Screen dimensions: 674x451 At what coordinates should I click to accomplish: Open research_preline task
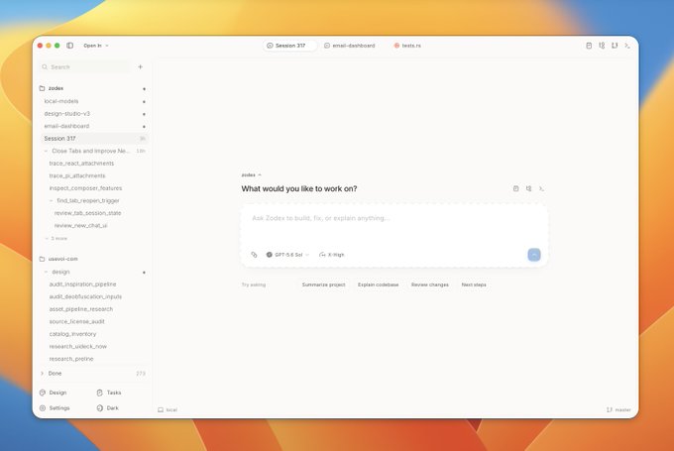point(71,360)
